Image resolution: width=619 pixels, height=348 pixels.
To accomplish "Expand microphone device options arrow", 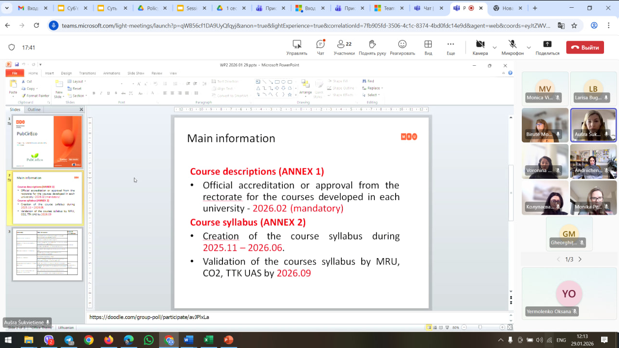I will click(x=529, y=47).
